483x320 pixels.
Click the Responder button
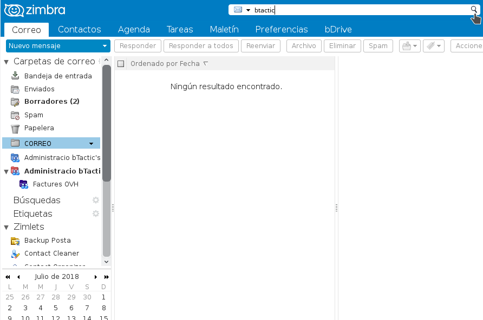[138, 46]
